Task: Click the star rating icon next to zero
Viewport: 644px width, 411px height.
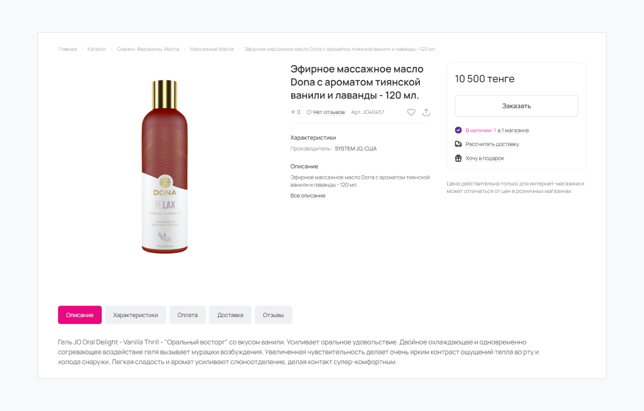Action: [292, 111]
